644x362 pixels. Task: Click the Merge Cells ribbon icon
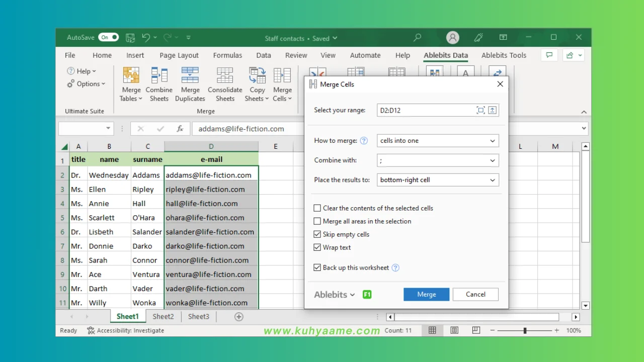[282, 75]
